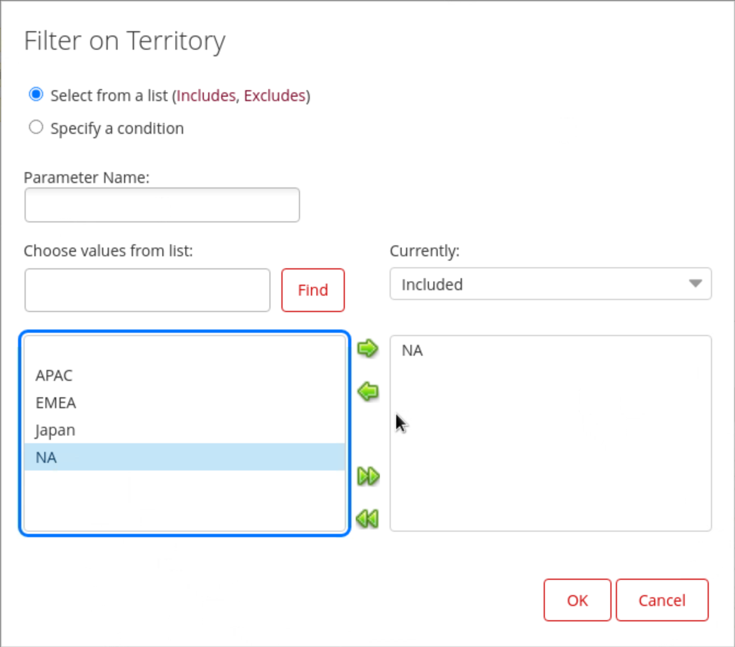Image resolution: width=735 pixels, height=647 pixels.
Task: Click the green remove-selected left arrow
Action: [367, 391]
